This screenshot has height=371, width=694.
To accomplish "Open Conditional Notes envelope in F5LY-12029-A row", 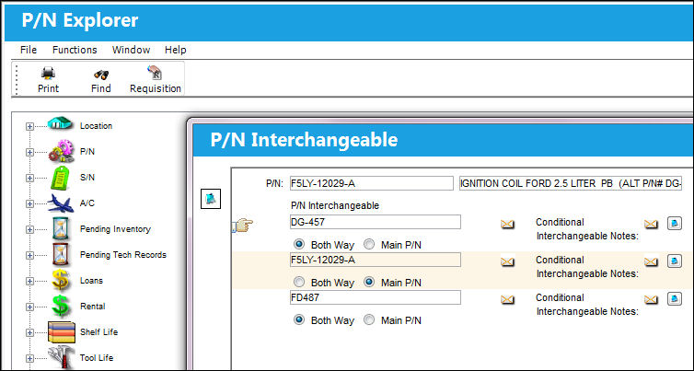I will [x=651, y=261].
